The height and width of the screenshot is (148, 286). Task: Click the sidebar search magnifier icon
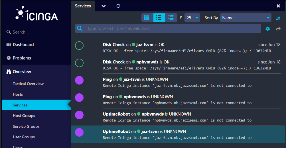point(8,32)
